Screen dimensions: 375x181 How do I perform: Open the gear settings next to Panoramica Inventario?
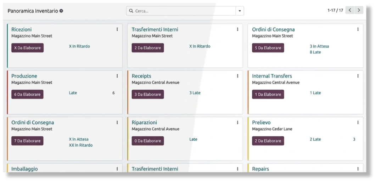click(x=61, y=11)
